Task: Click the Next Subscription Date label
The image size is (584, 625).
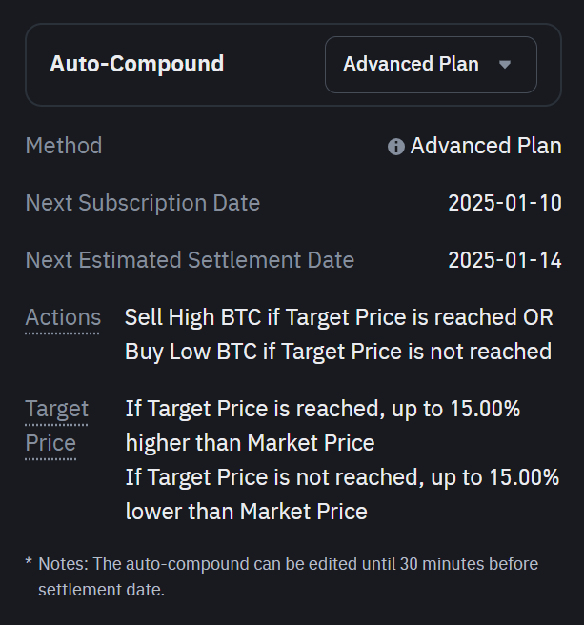Action: click(143, 203)
